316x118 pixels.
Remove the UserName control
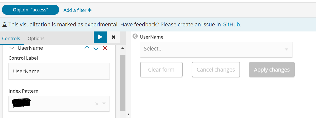click(x=105, y=48)
